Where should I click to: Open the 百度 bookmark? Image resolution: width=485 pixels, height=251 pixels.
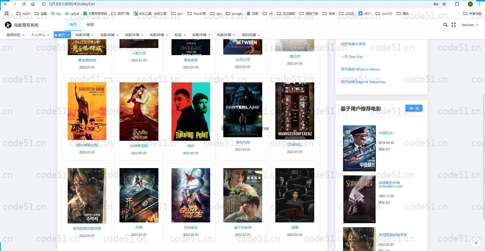253,13
